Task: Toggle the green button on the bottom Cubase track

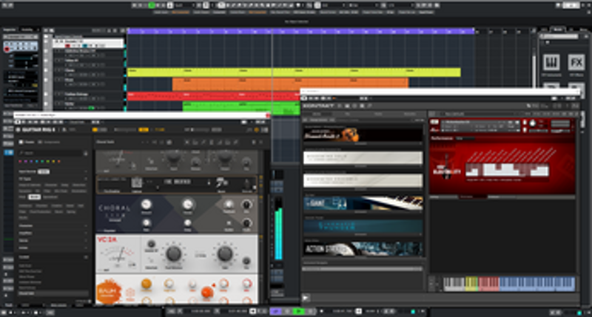Action: (90, 108)
